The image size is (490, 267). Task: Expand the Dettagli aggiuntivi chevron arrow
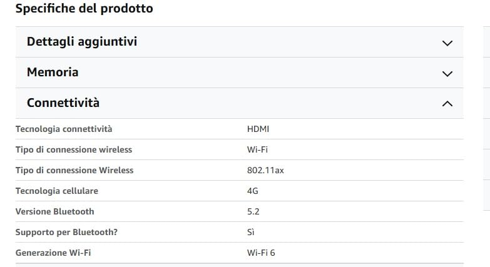(447, 43)
